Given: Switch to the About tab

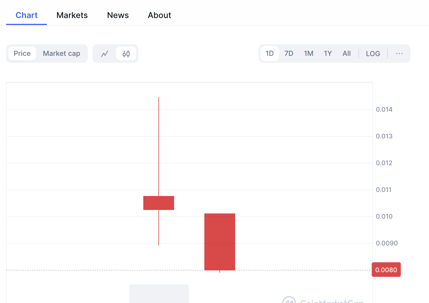Looking at the screenshot, I should point(159,15).
